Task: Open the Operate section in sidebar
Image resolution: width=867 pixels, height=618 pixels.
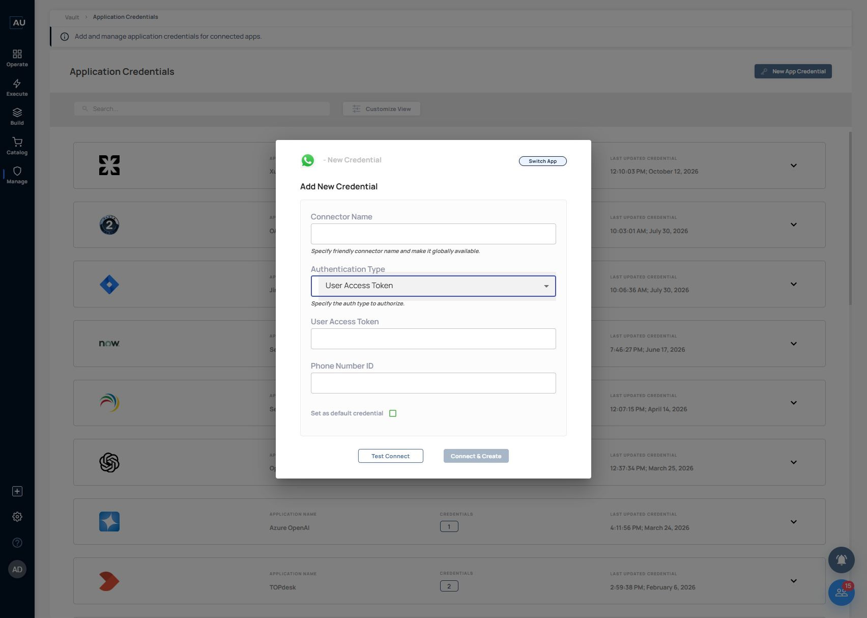Action: tap(17, 58)
